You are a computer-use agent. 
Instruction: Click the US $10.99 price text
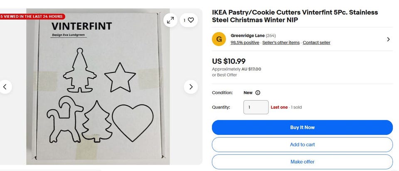pyautogui.click(x=229, y=61)
